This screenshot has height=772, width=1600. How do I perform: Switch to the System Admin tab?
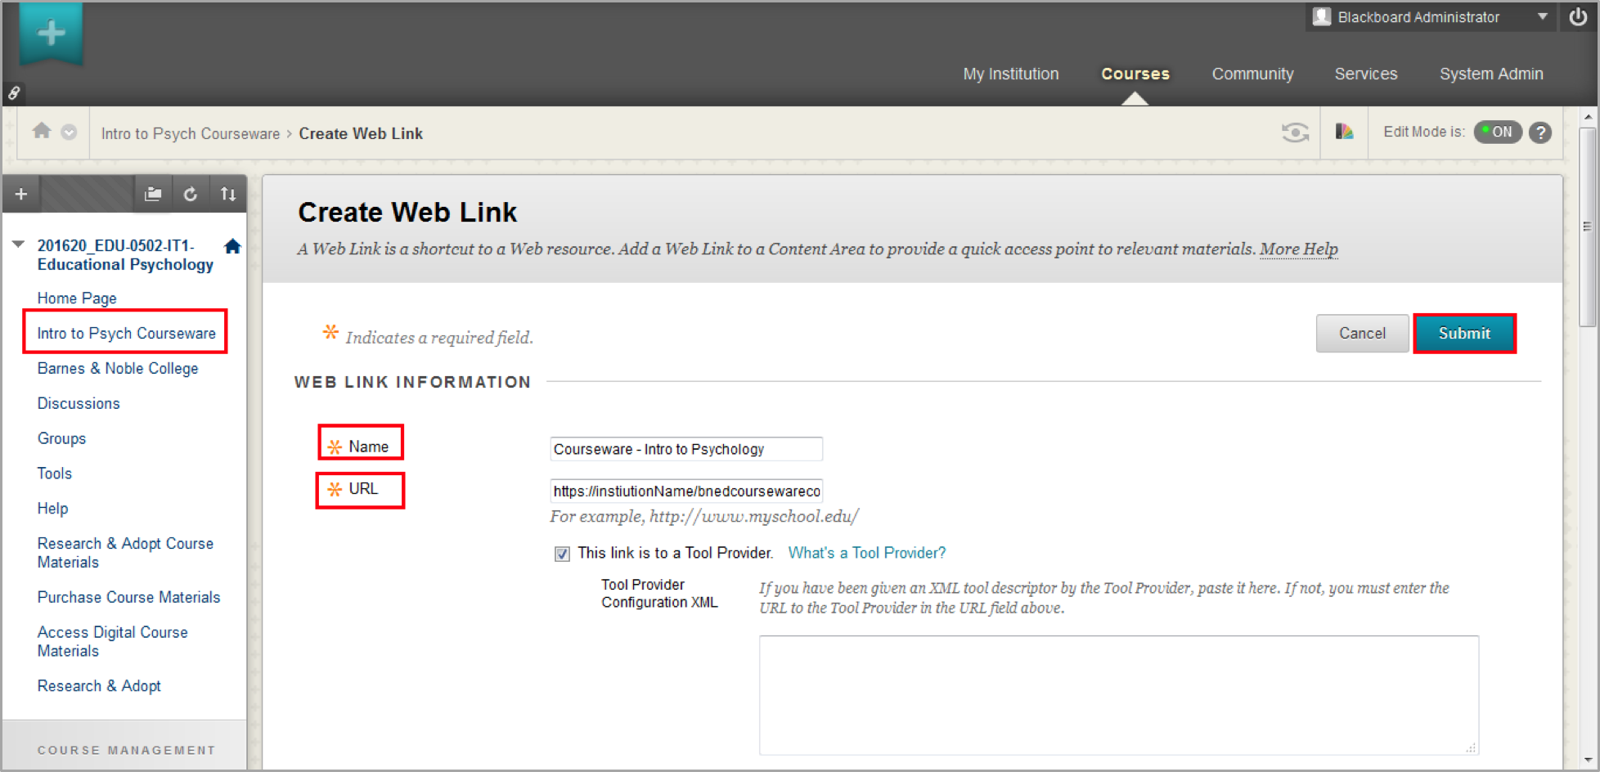tap(1490, 74)
